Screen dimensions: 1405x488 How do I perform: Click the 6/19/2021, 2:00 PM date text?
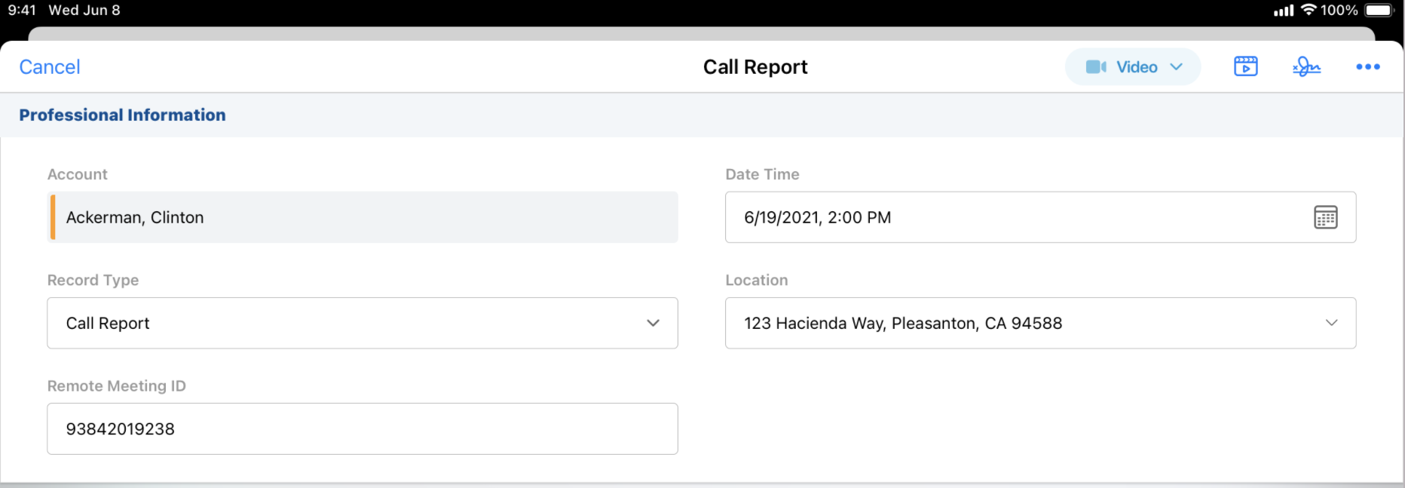click(817, 217)
